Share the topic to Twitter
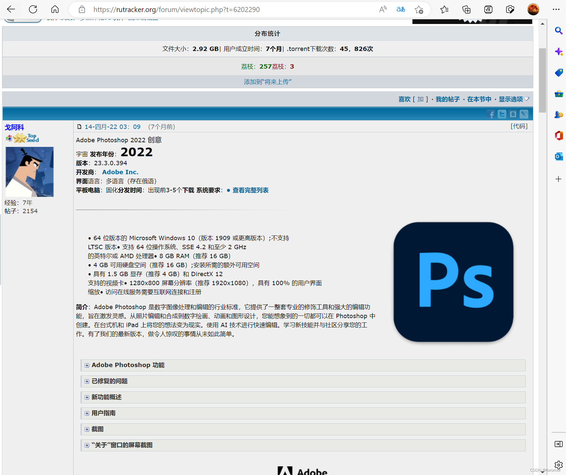The width and height of the screenshot is (566, 475). tap(502, 114)
